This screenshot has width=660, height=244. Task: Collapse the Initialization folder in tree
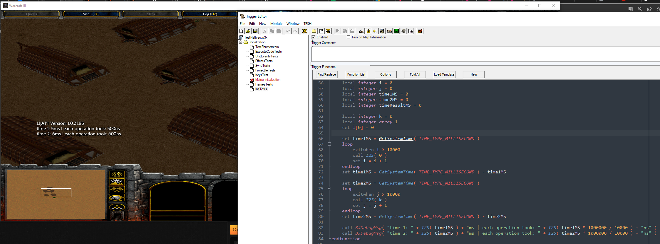point(241,42)
